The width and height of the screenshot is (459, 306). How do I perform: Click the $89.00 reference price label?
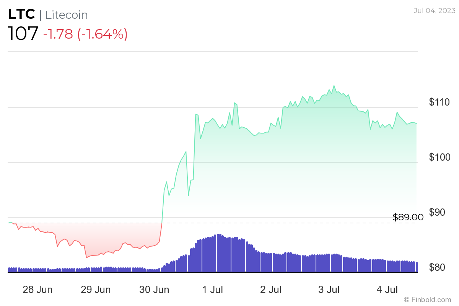[408, 217]
